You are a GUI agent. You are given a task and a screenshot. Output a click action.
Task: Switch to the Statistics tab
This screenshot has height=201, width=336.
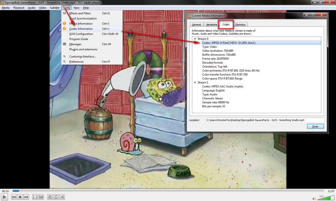coord(240,25)
